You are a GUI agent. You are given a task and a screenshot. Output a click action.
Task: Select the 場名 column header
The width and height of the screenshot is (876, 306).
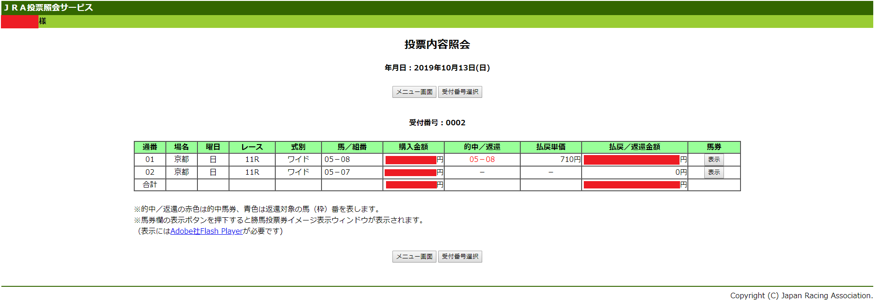(181, 147)
